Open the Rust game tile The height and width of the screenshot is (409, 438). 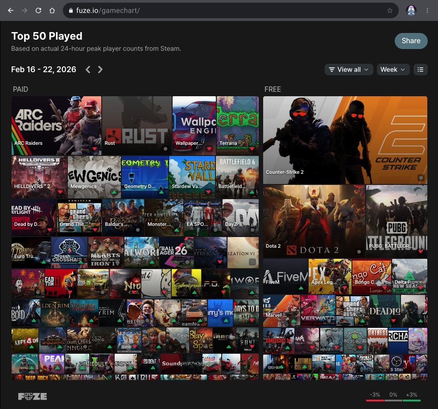[x=137, y=126]
